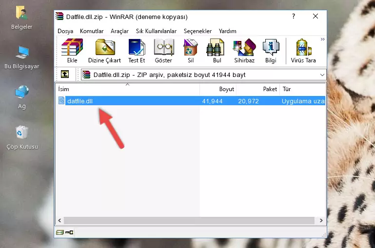Sort by İsim column header
The width and height of the screenshot is (375, 248).
pyautogui.click(x=128, y=89)
